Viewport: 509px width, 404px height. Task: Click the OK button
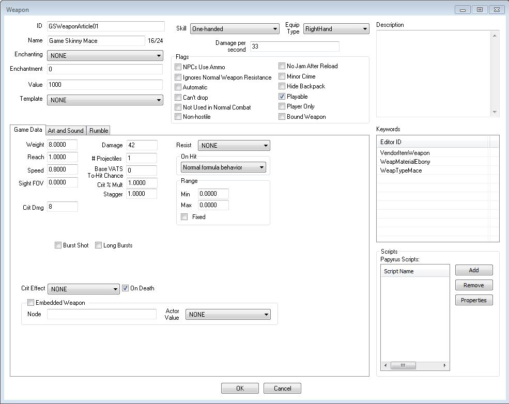pyautogui.click(x=240, y=388)
